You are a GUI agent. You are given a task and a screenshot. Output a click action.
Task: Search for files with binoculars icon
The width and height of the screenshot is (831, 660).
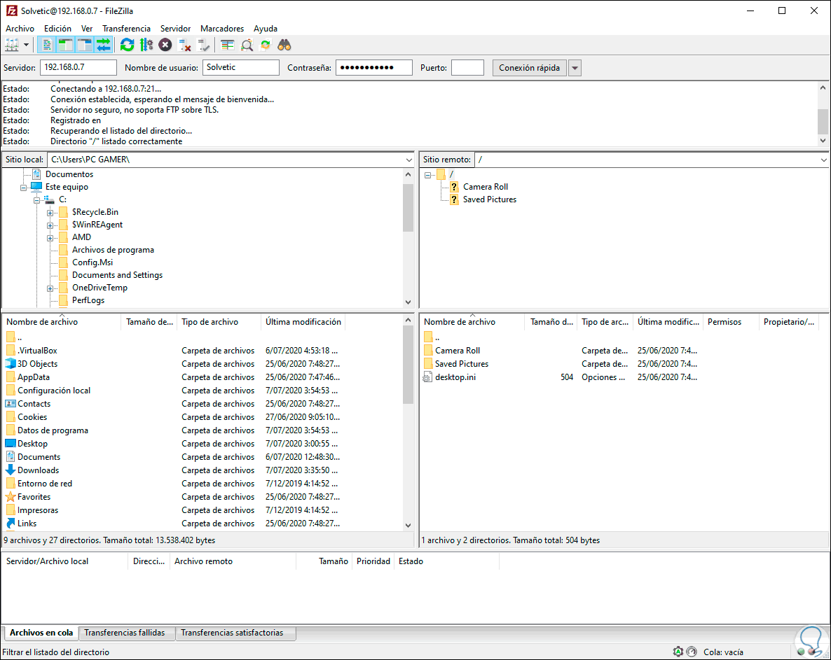(284, 45)
